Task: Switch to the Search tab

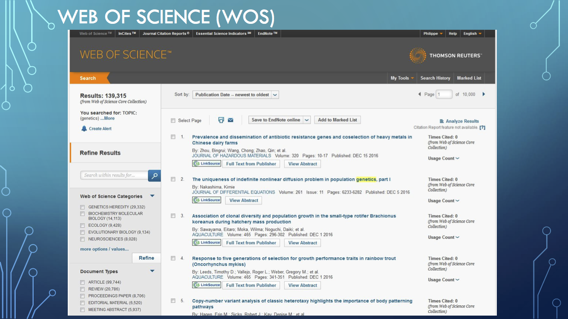Action: (x=88, y=78)
